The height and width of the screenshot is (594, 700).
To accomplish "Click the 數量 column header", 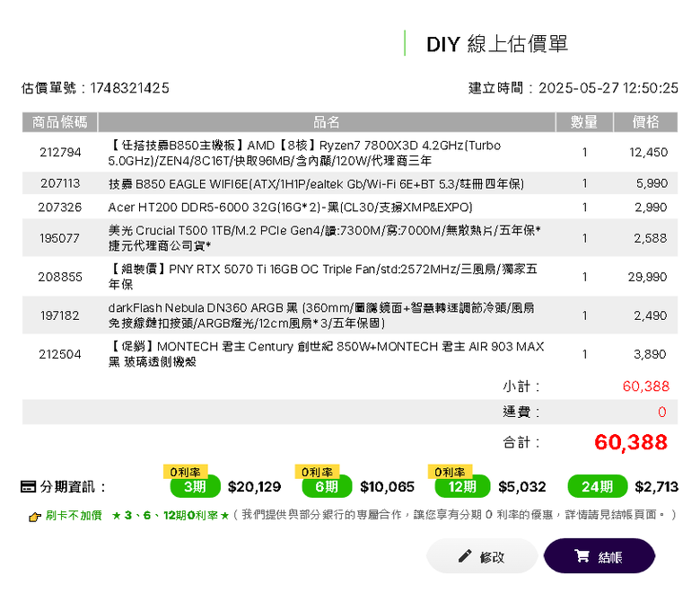I will coord(584,122).
